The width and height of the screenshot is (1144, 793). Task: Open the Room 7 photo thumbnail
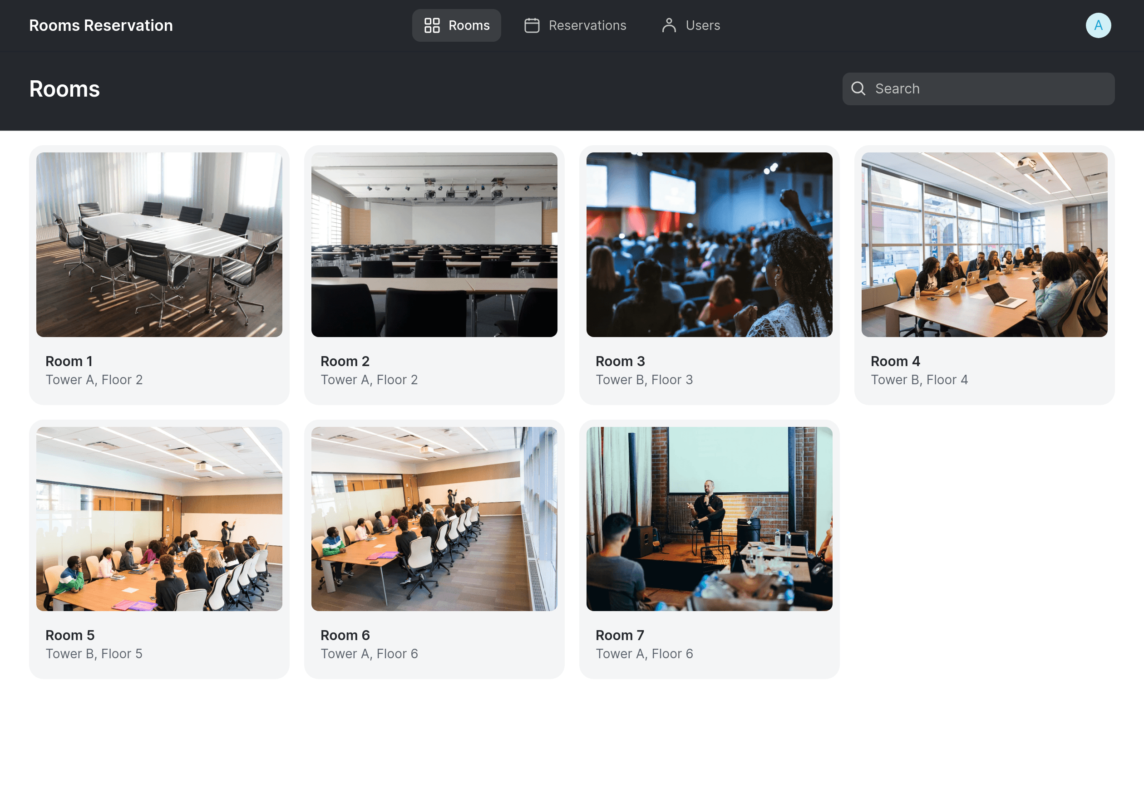(709, 519)
